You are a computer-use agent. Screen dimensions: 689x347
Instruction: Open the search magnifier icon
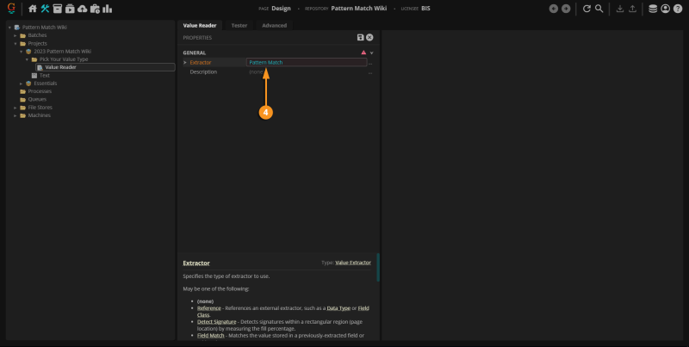click(x=599, y=9)
